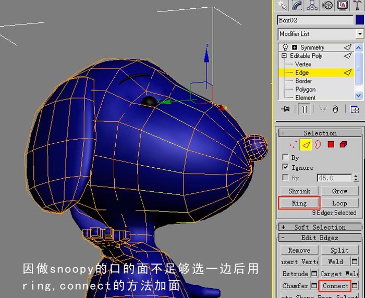This screenshot has height=298, width=365.
Task: Click the Connect button
Action: point(335,285)
